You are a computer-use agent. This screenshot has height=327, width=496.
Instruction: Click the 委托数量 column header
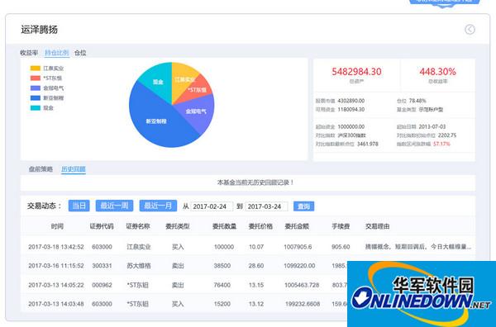pos(224,226)
